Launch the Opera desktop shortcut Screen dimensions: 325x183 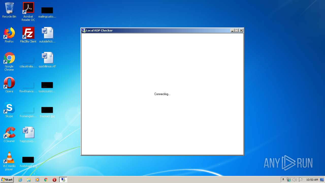pyautogui.click(x=9, y=85)
